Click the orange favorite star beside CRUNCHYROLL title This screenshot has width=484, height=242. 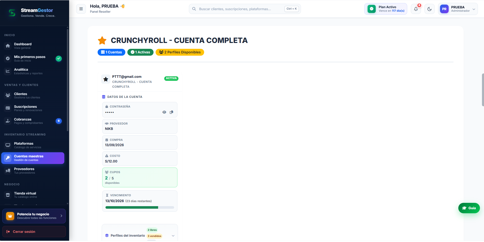(102, 40)
